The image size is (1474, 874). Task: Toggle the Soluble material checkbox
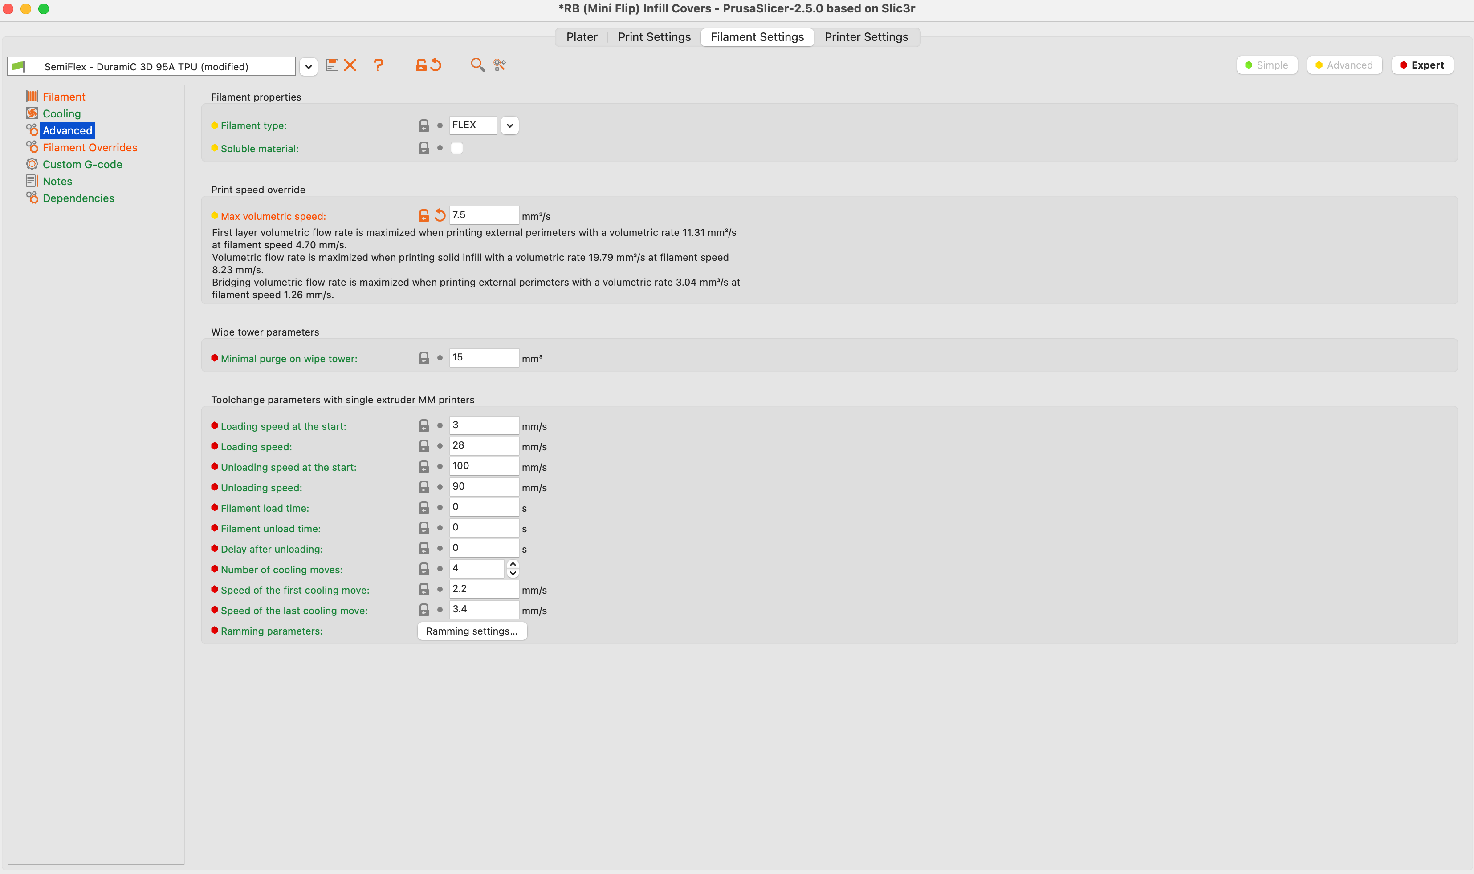coord(457,148)
